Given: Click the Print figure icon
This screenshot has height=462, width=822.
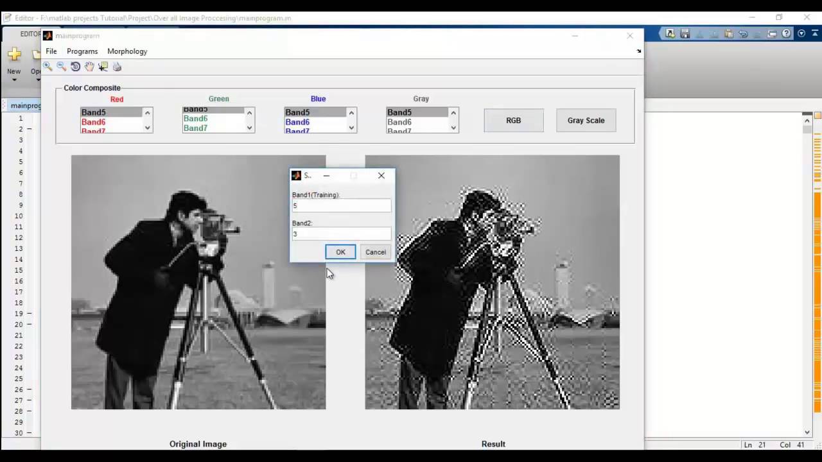Looking at the screenshot, I should click(117, 66).
